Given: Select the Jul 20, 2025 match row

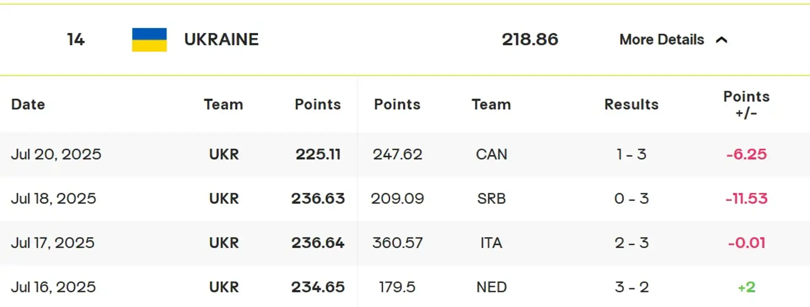Looking at the screenshot, I should tap(405, 154).
